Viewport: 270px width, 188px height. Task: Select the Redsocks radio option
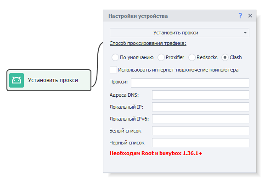[192, 57]
